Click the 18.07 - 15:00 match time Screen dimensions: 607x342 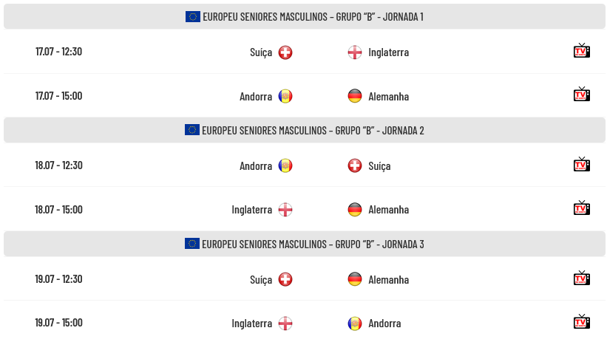59,210
